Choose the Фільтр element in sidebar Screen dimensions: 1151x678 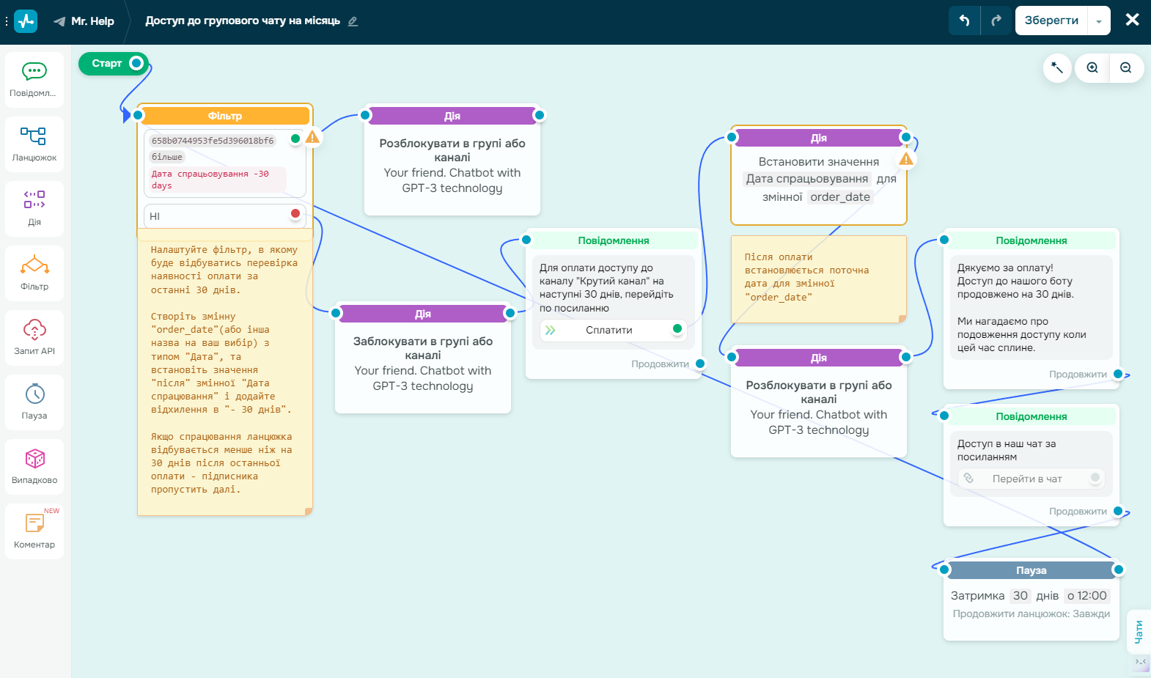pos(34,273)
